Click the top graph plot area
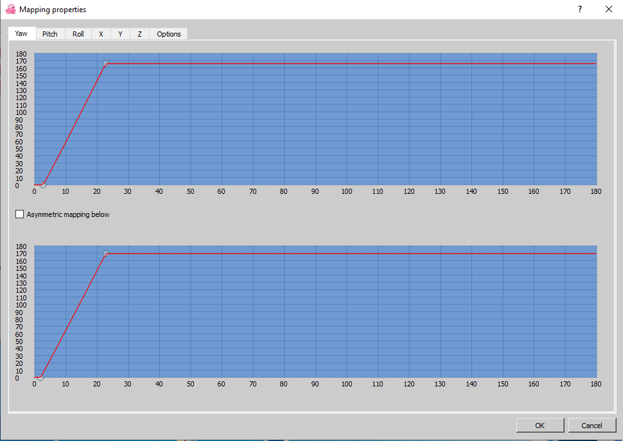Screen dimensions: 623x441 (x=315, y=119)
